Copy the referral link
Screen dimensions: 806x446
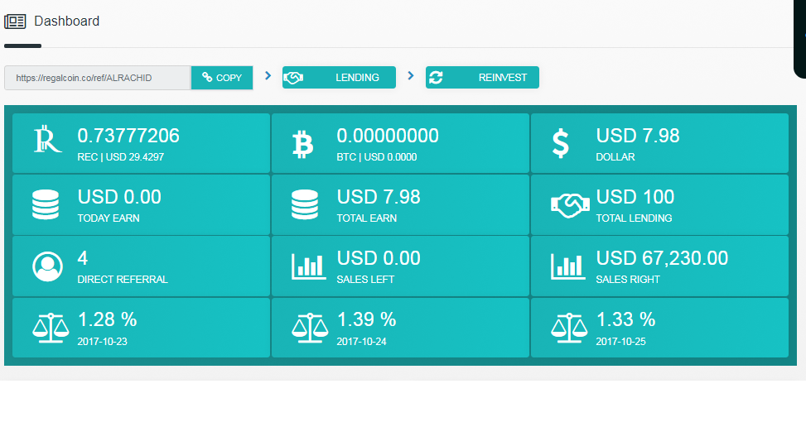click(222, 78)
